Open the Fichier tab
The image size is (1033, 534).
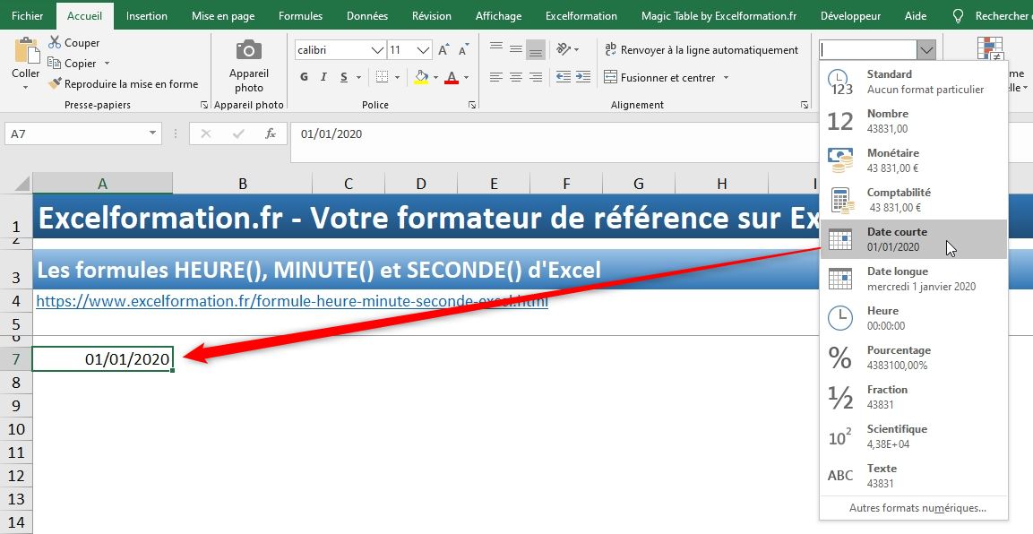coord(27,16)
